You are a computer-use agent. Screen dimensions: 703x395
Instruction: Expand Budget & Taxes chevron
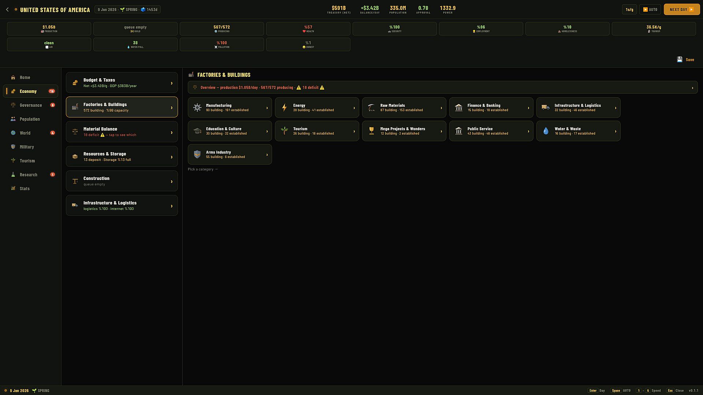tap(171, 83)
